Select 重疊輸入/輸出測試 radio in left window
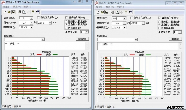Screen dimensions: 186x110 tap(66, 25)
